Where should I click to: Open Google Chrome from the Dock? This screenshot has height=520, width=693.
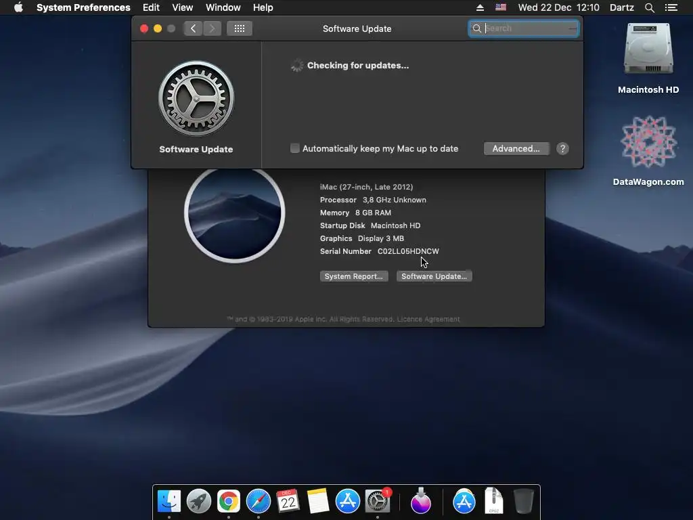229,502
